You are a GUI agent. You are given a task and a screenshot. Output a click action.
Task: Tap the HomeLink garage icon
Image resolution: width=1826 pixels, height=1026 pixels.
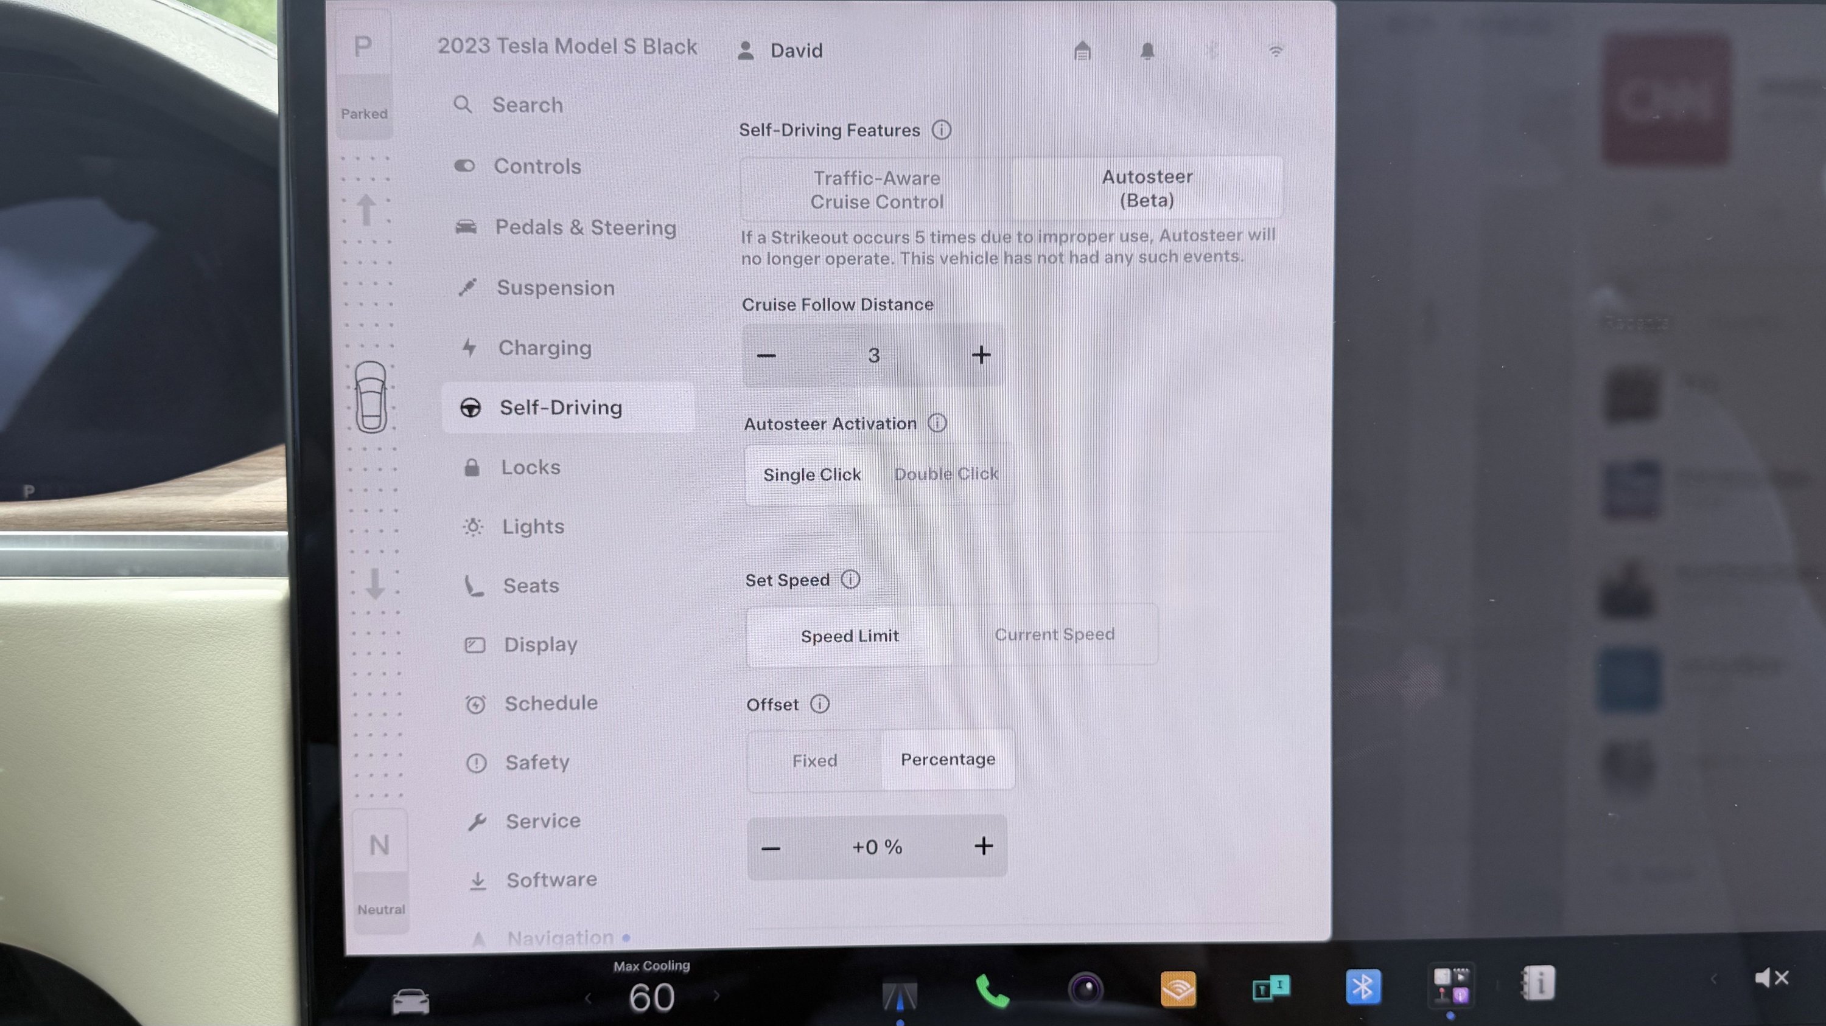coord(1082,51)
